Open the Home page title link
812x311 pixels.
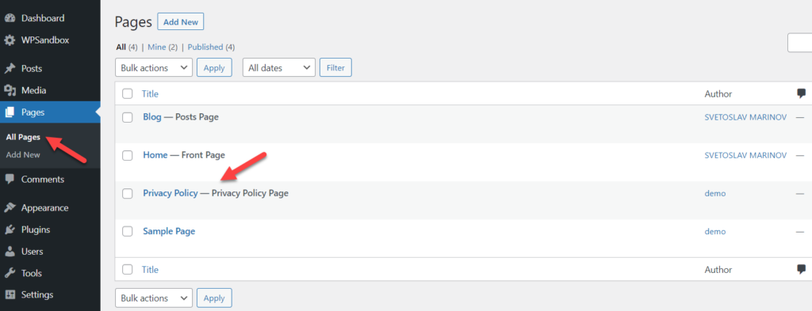click(x=155, y=155)
